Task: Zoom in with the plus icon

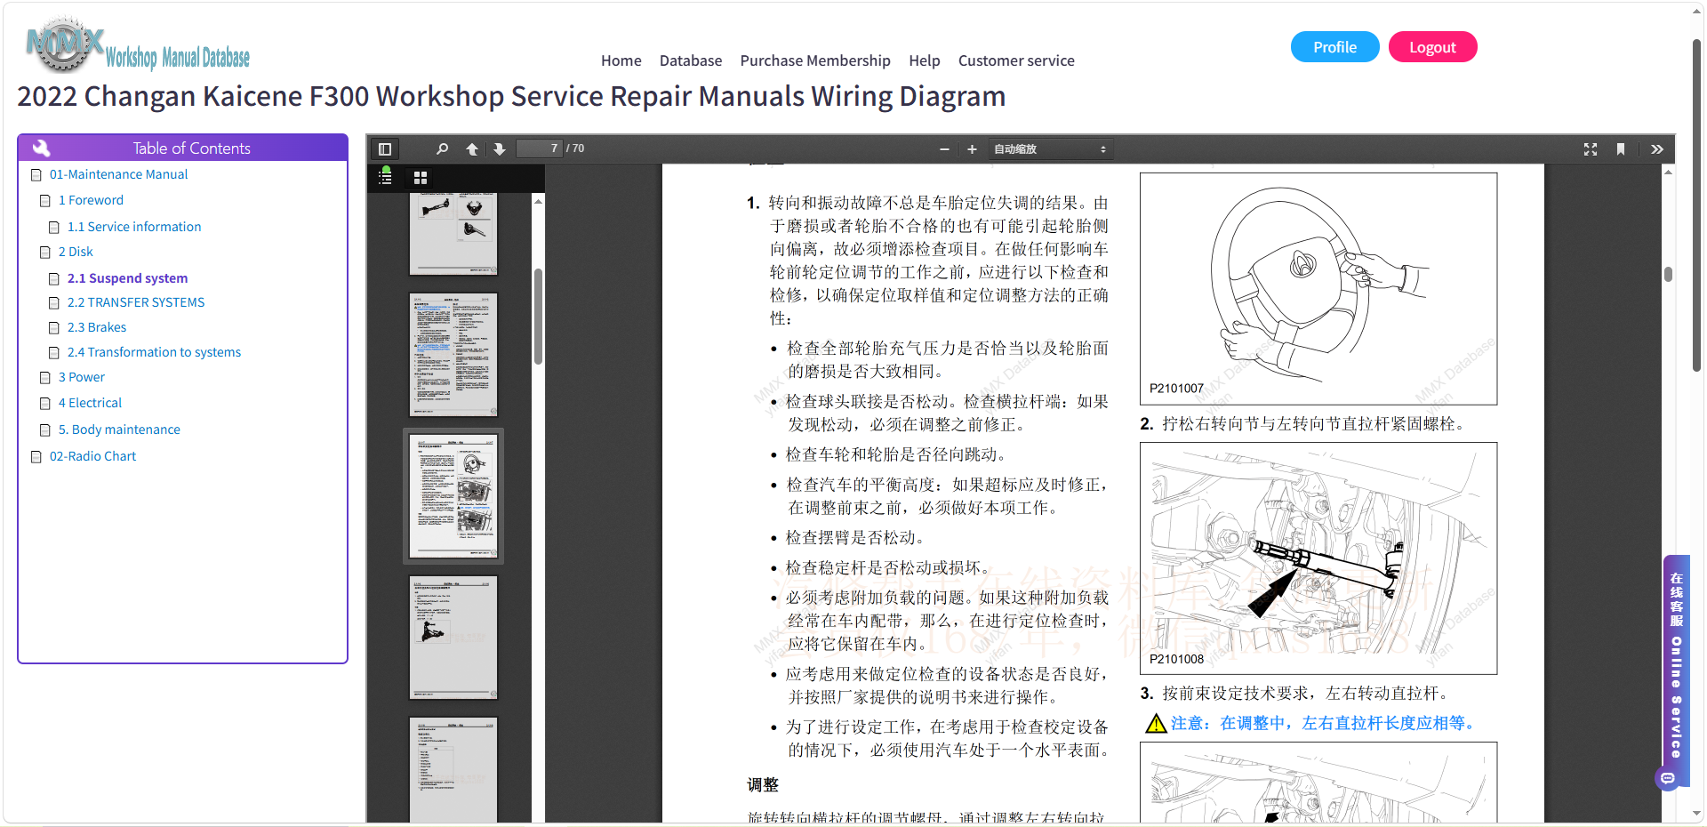Action: tap(972, 149)
